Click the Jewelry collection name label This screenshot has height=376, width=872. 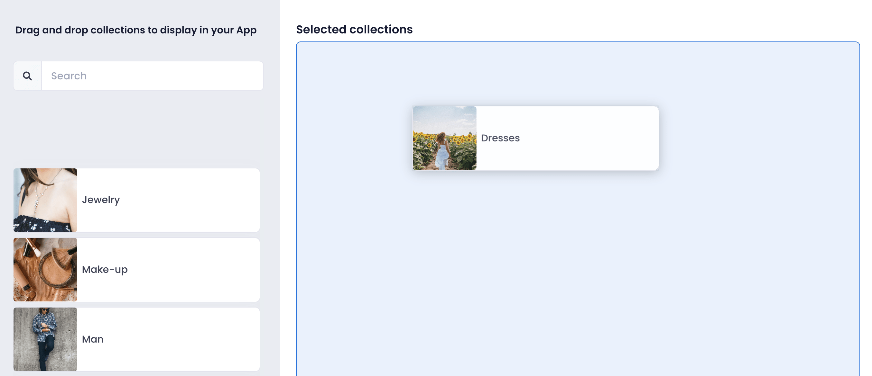101,200
